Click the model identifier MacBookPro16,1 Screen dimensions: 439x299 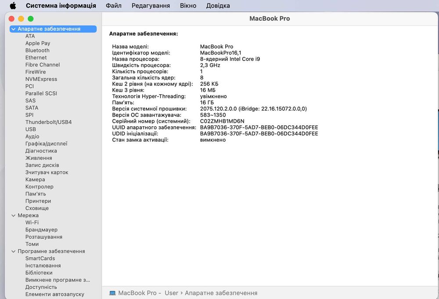221,53
